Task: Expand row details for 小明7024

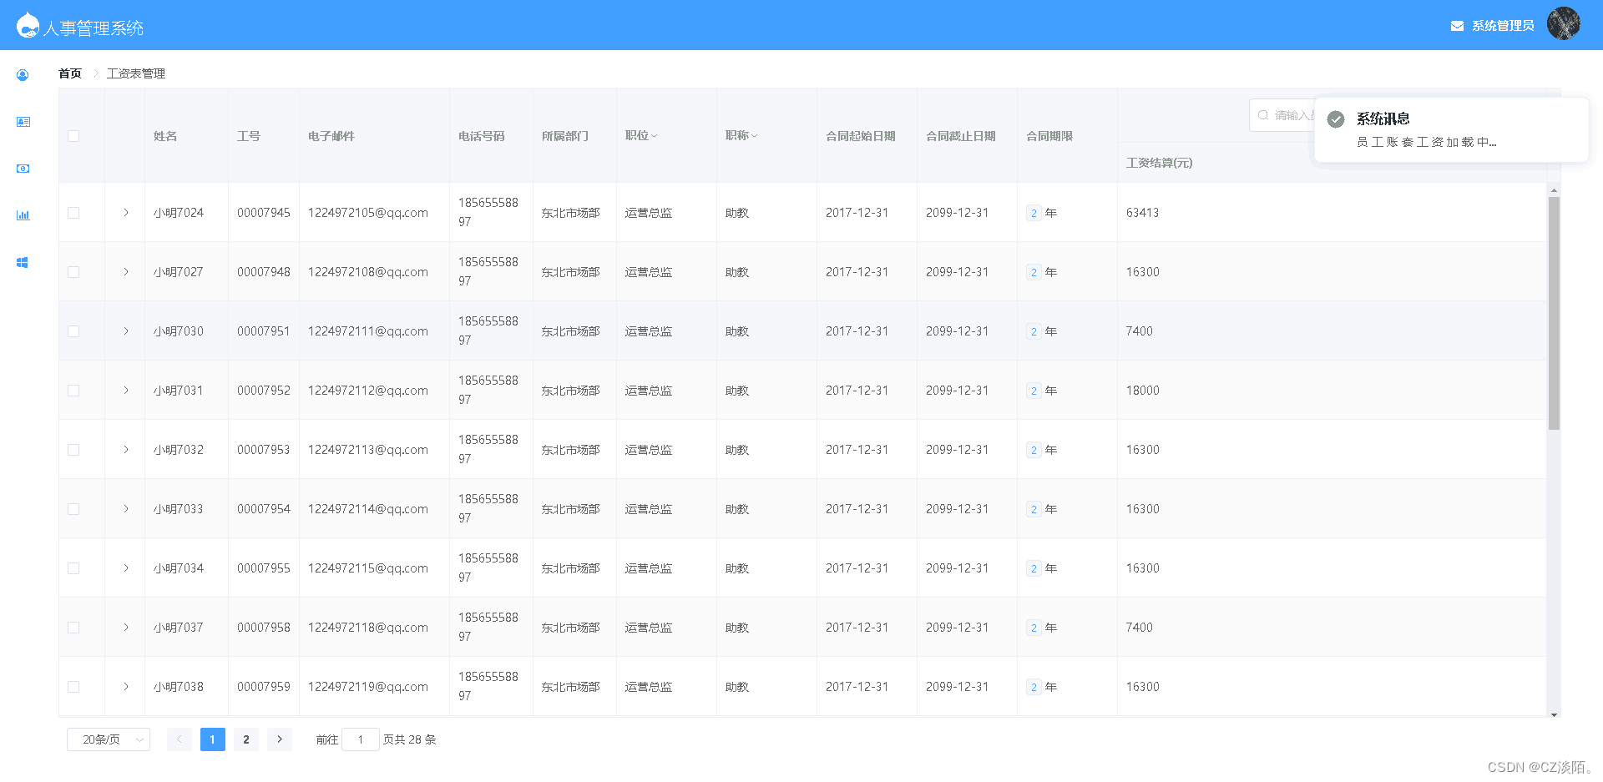Action: tap(126, 213)
